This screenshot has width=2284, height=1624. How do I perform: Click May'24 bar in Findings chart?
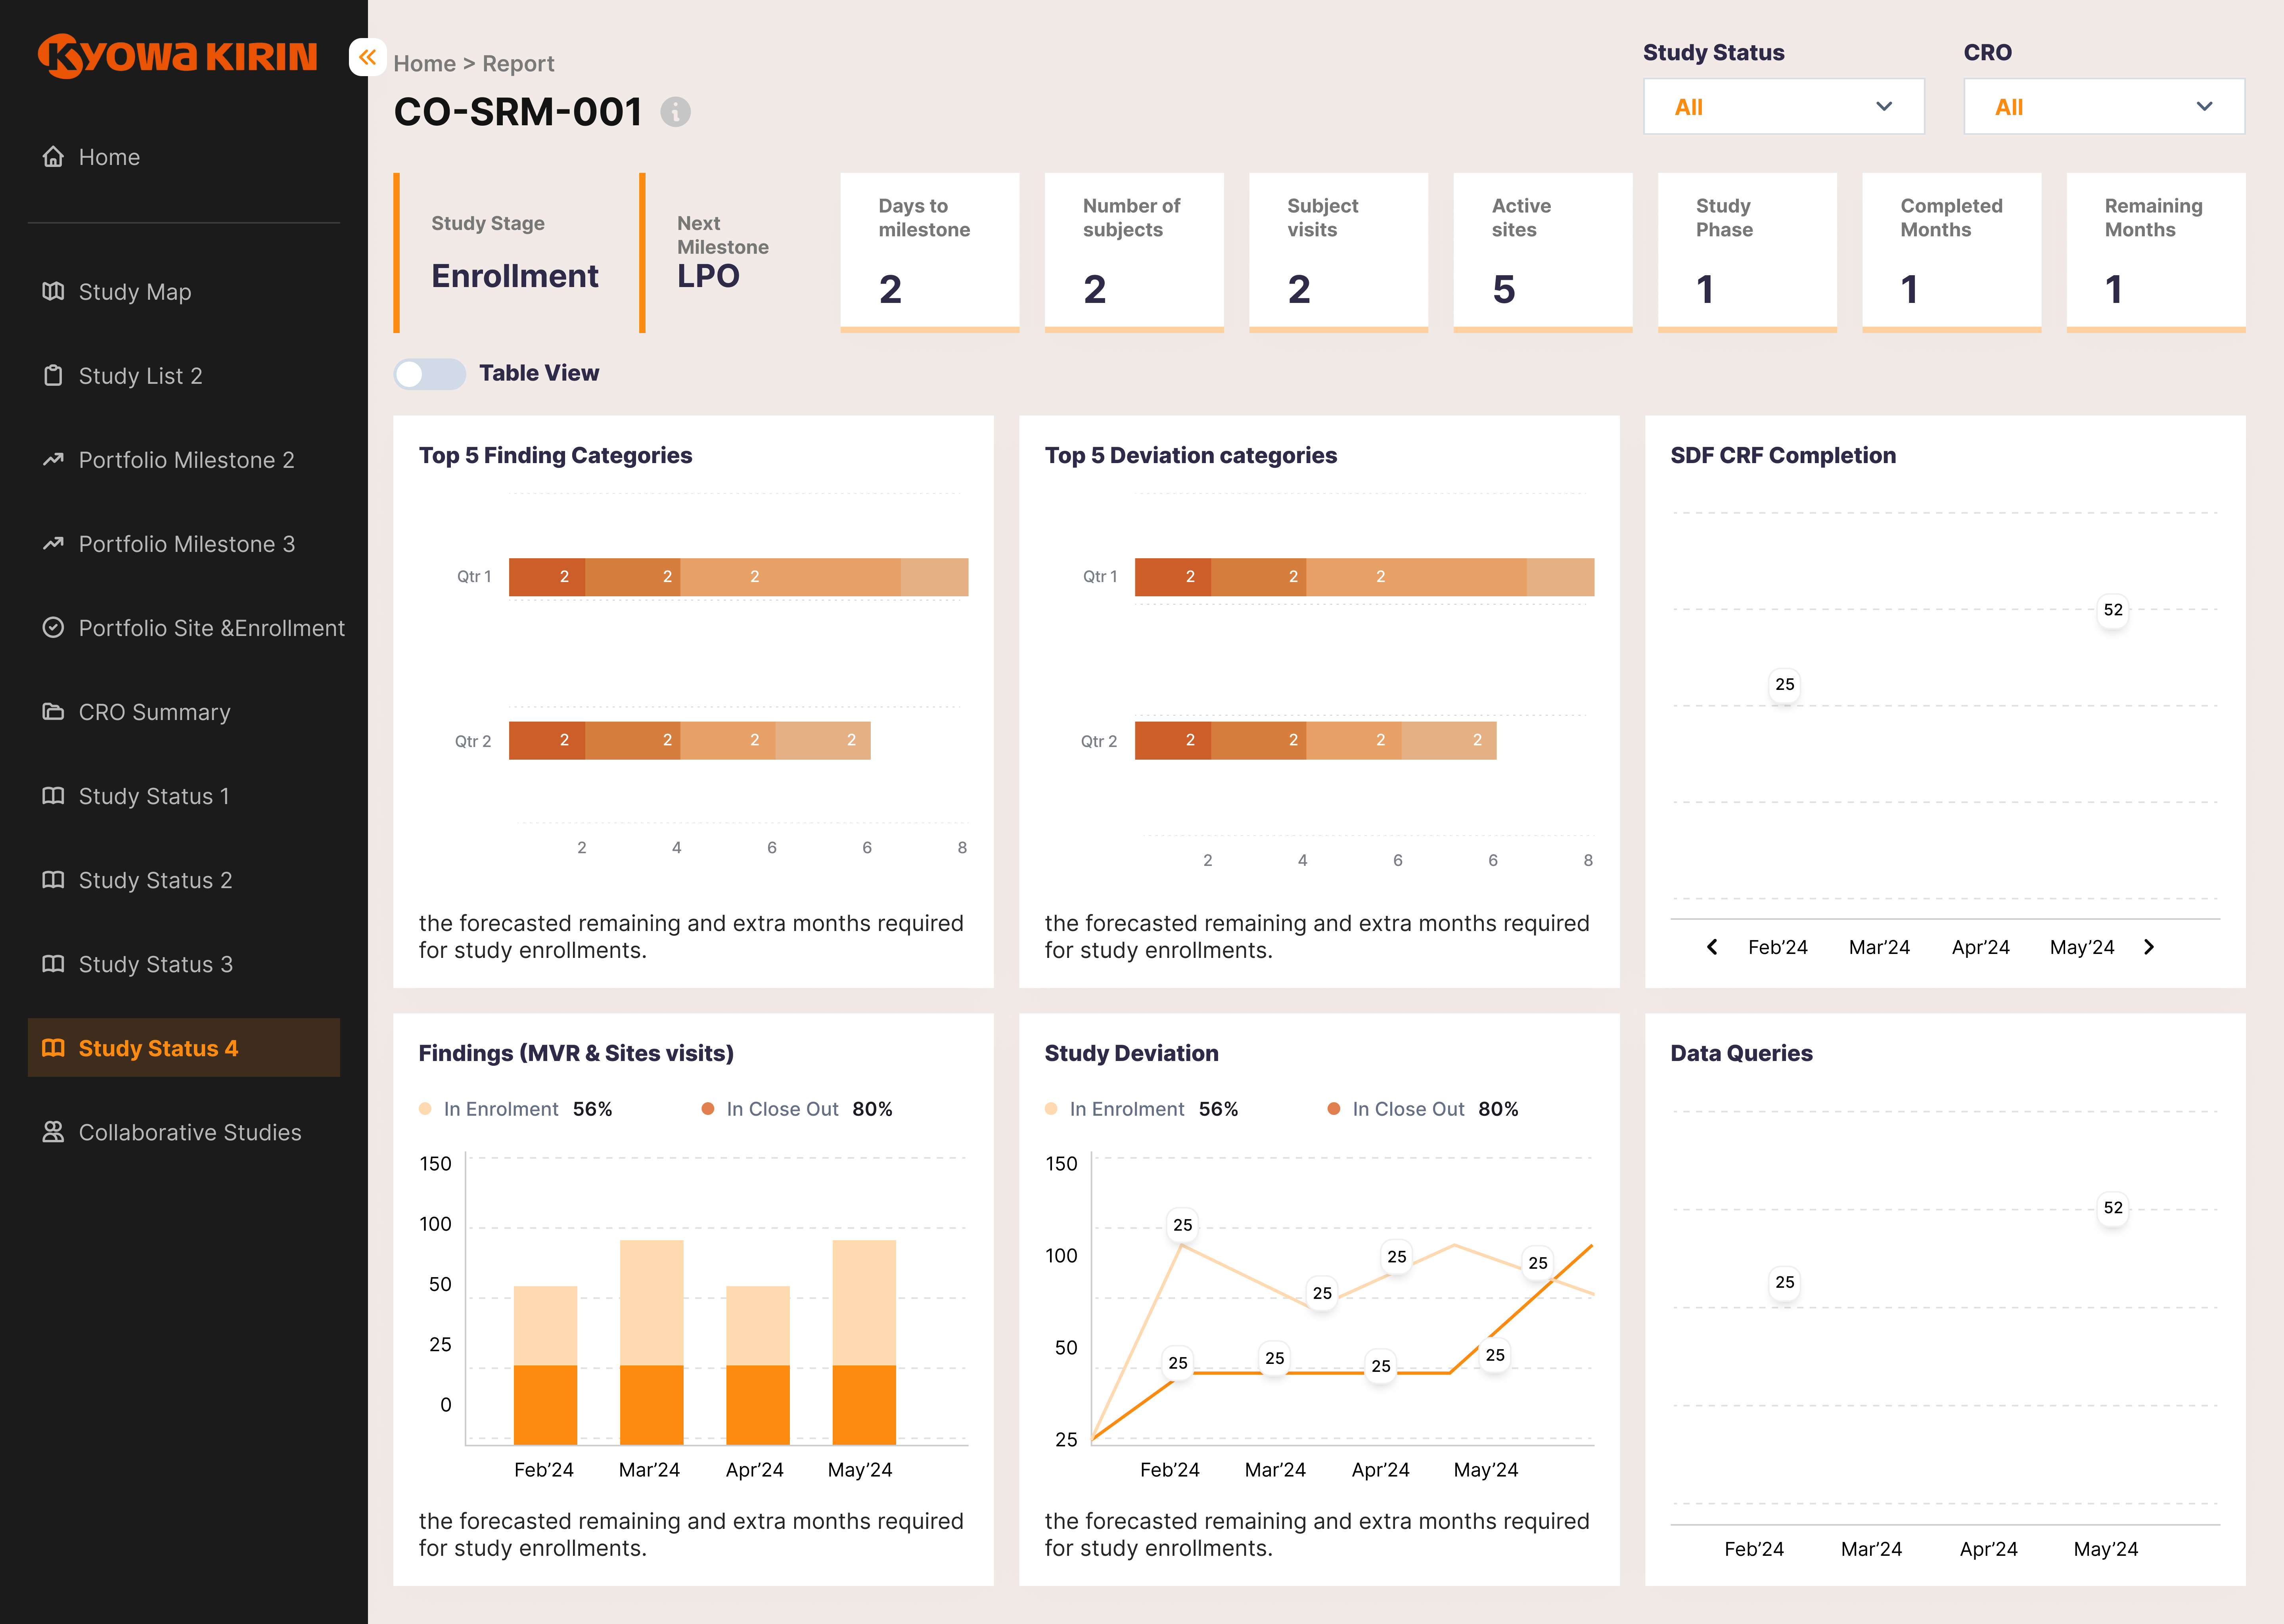click(864, 1342)
